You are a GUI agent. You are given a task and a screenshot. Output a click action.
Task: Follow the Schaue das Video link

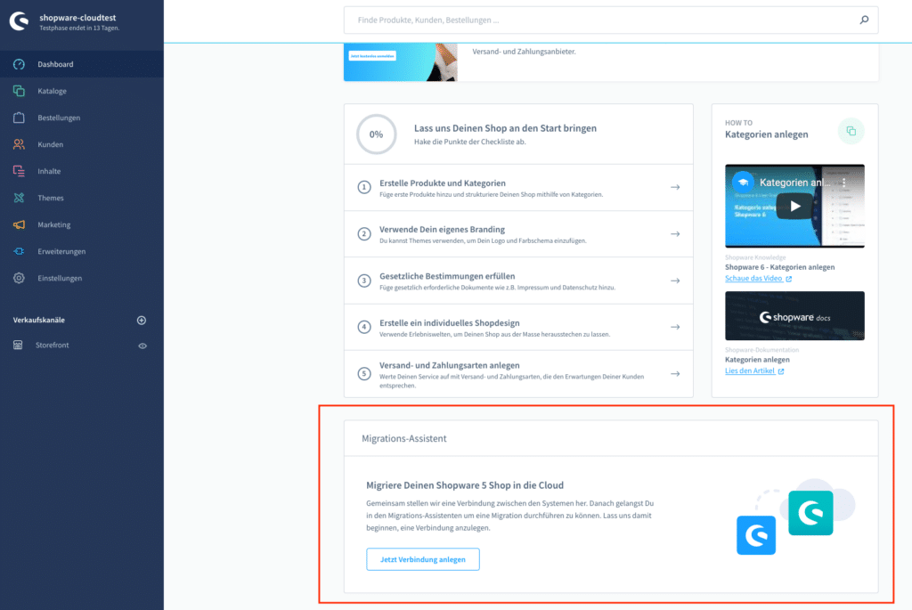[x=753, y=279]
